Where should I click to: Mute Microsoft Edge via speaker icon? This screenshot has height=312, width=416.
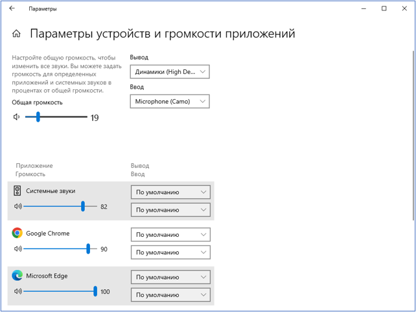[17, 291]
